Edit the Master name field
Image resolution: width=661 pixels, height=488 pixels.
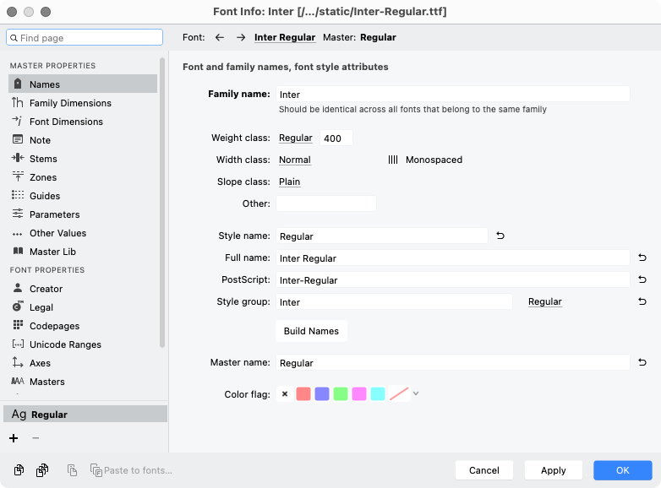453,362
